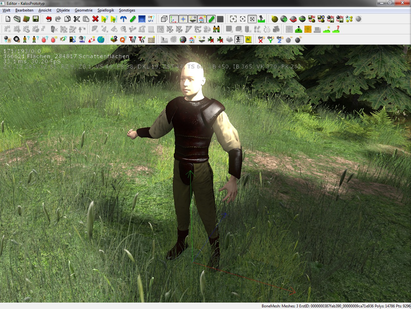Image resolution: width=411 pixels, height=309 pixels.
Task: Open the Welt menu
Action: 6,10
